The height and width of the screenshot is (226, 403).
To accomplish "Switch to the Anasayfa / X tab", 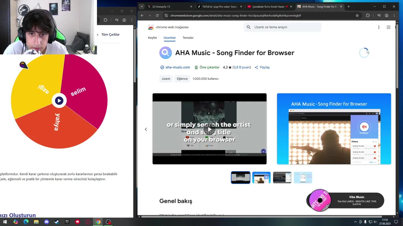I will pyautogui.click(x=170, y=7).
